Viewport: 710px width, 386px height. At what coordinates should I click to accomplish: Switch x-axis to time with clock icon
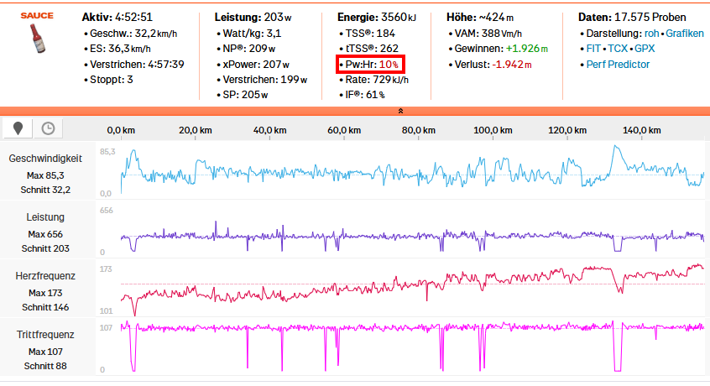[48, 128]
